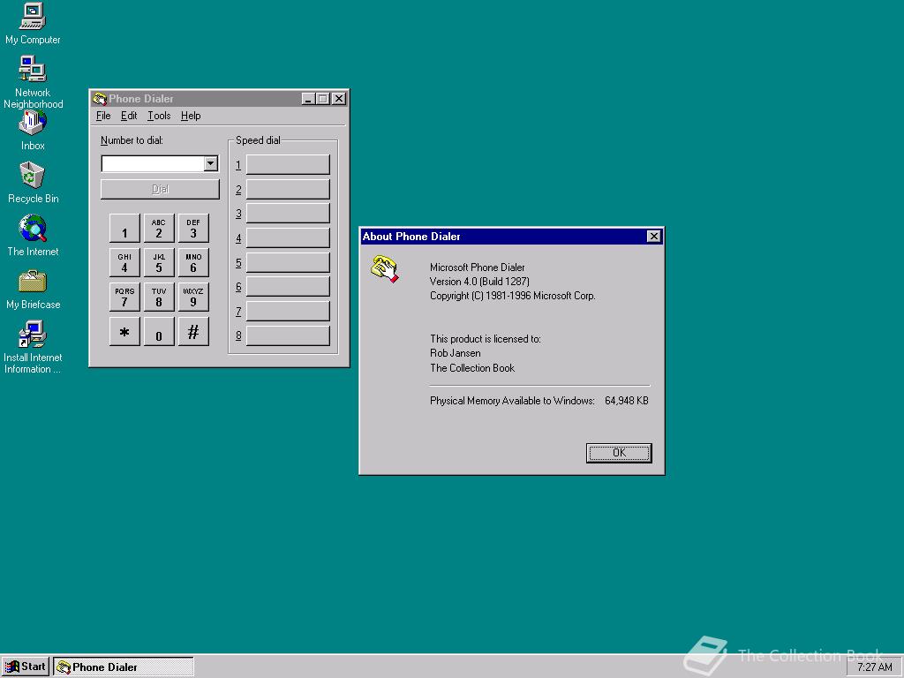Click 'Rob Jansen' licensed name text

[455, 353]
